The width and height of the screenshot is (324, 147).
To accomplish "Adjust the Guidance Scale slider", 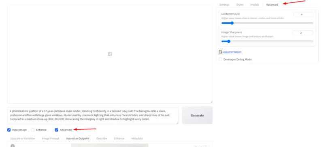I will pyautogui.click(x=267, y=23).
